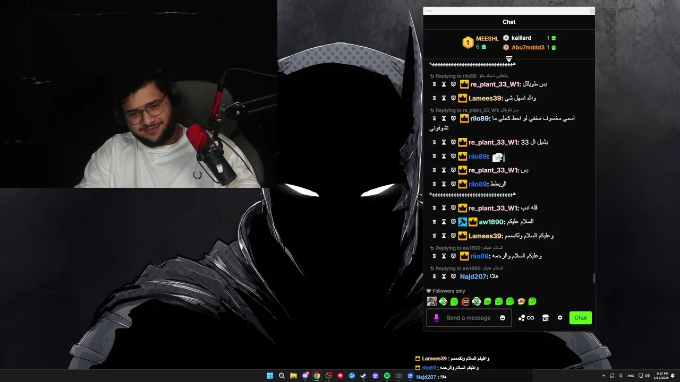Open Spotify from the taskbar
The width and height of the screenshot is (680, 382).
tap(387, 376)
